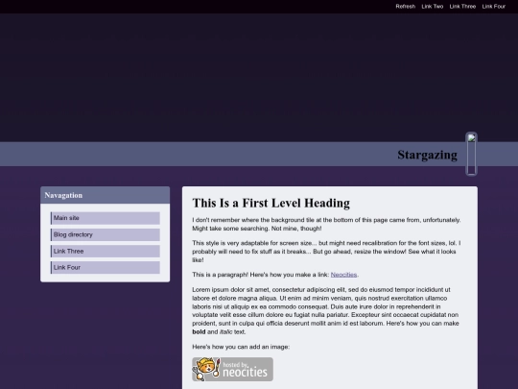Open Link Two in the top bar
The width and height of the screenshot is (518, 389).
[432, 7]
